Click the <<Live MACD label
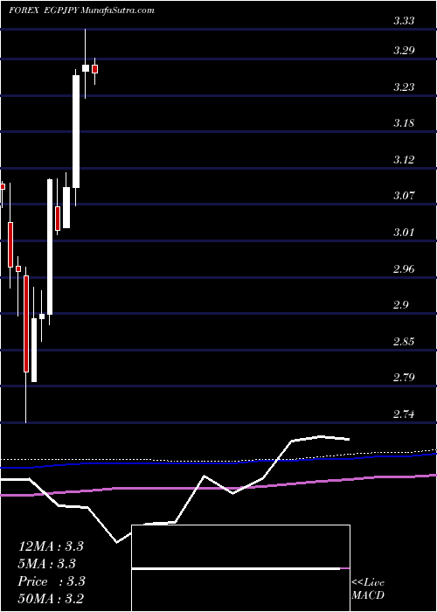The width and height of the screenshot is (437, 612). pos(368,589)
